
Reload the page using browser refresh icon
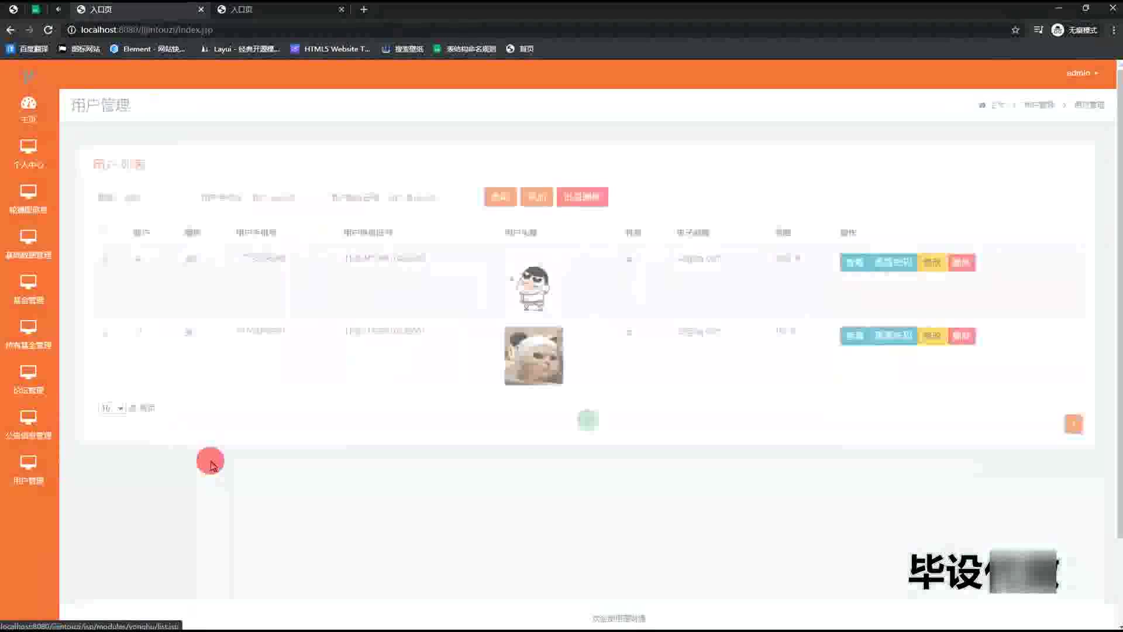pyautogui.click(x=48, y=30)
